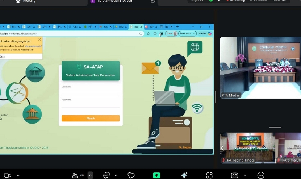Expand video options caret beside camera
This screenshot has height=179, width=301.
point(18,175)
